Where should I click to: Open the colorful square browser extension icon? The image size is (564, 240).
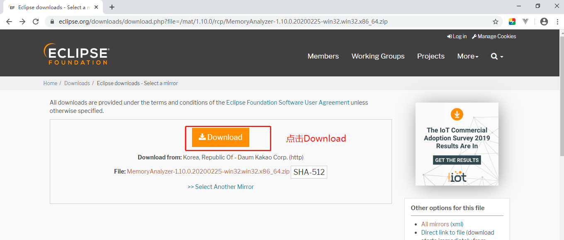(512, 22)
